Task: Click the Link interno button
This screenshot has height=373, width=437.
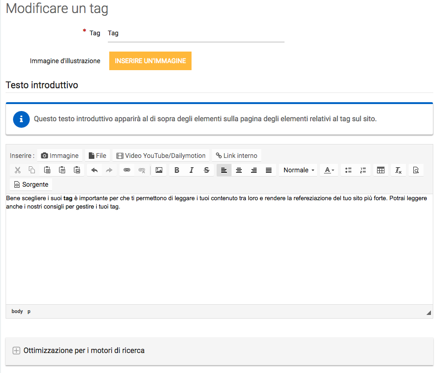Action: tap(236, 156)
